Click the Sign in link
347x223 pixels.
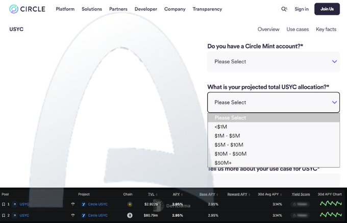[302, 9]
